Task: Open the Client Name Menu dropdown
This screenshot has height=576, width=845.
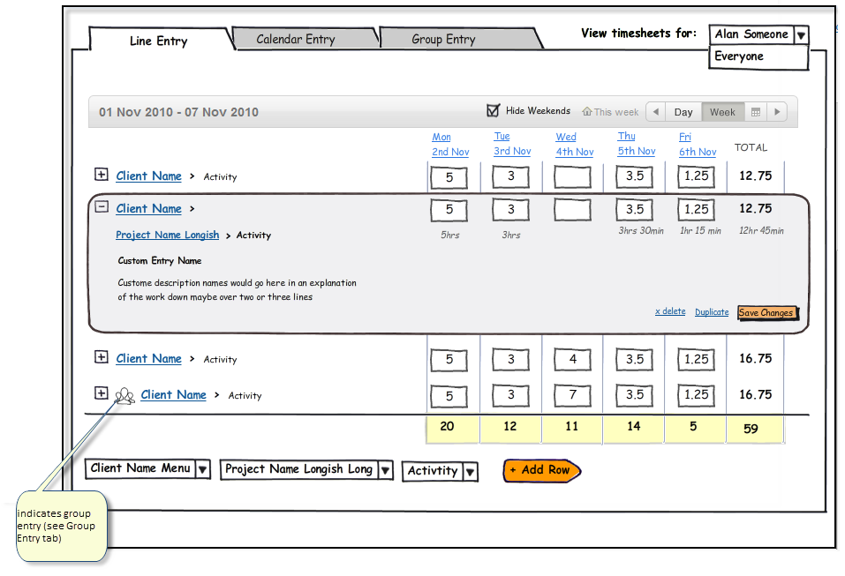Action: pyautogui.click(x=202, y=469)
